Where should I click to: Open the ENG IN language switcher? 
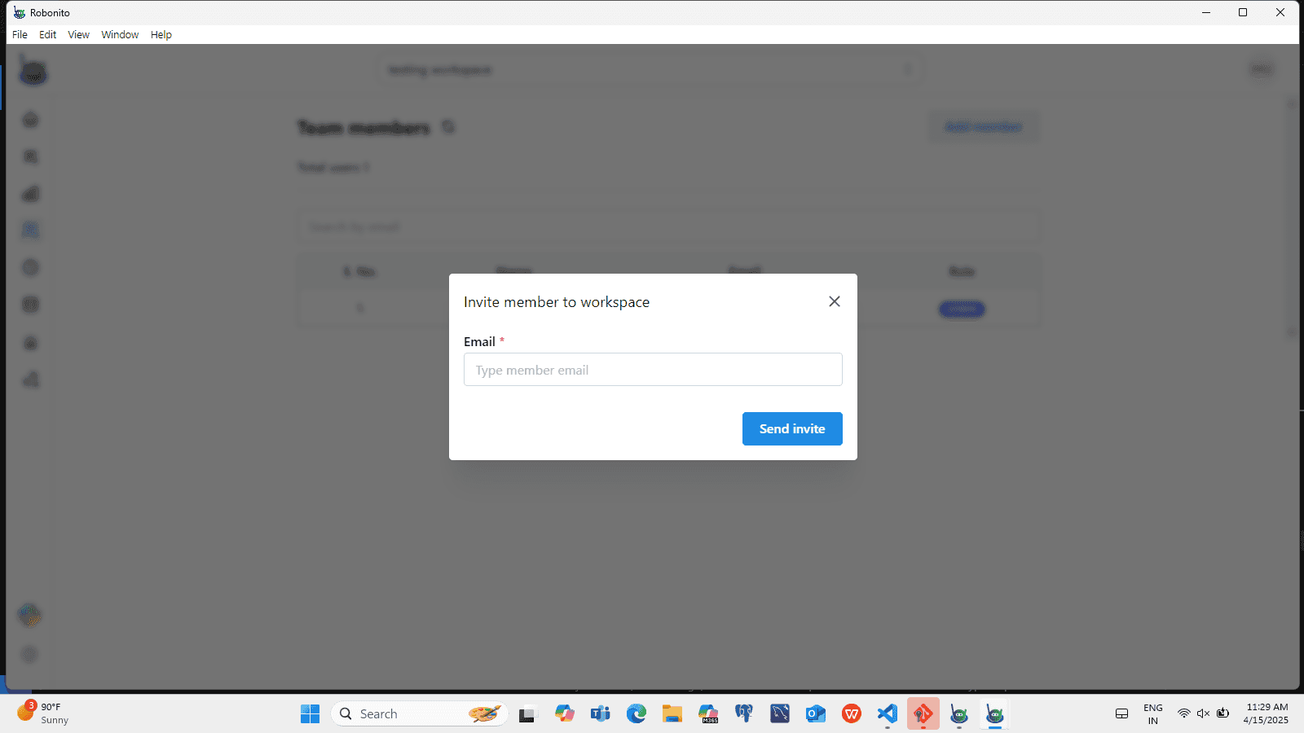1152,714
